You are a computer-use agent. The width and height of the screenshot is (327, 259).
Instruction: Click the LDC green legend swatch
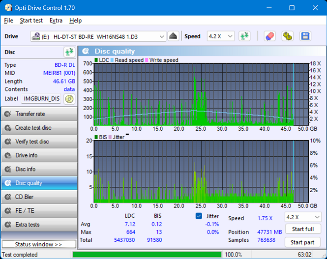[96, 60]
